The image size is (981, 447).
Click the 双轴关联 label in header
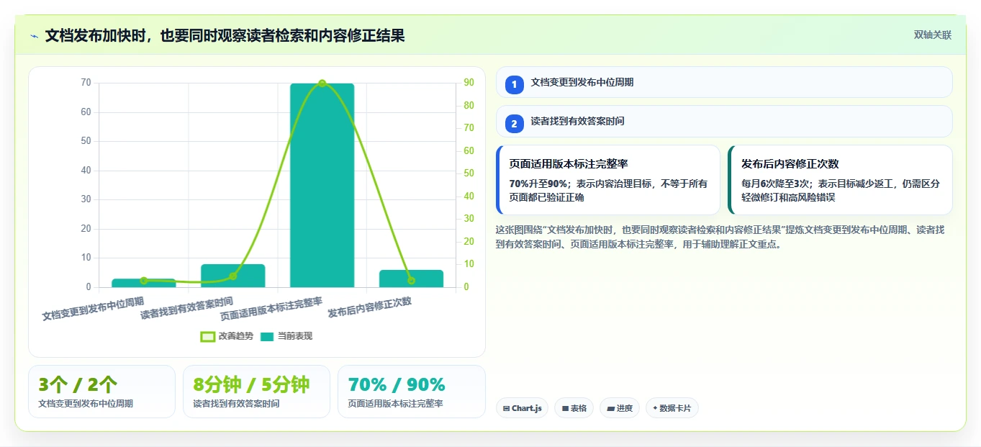(932, 35)
